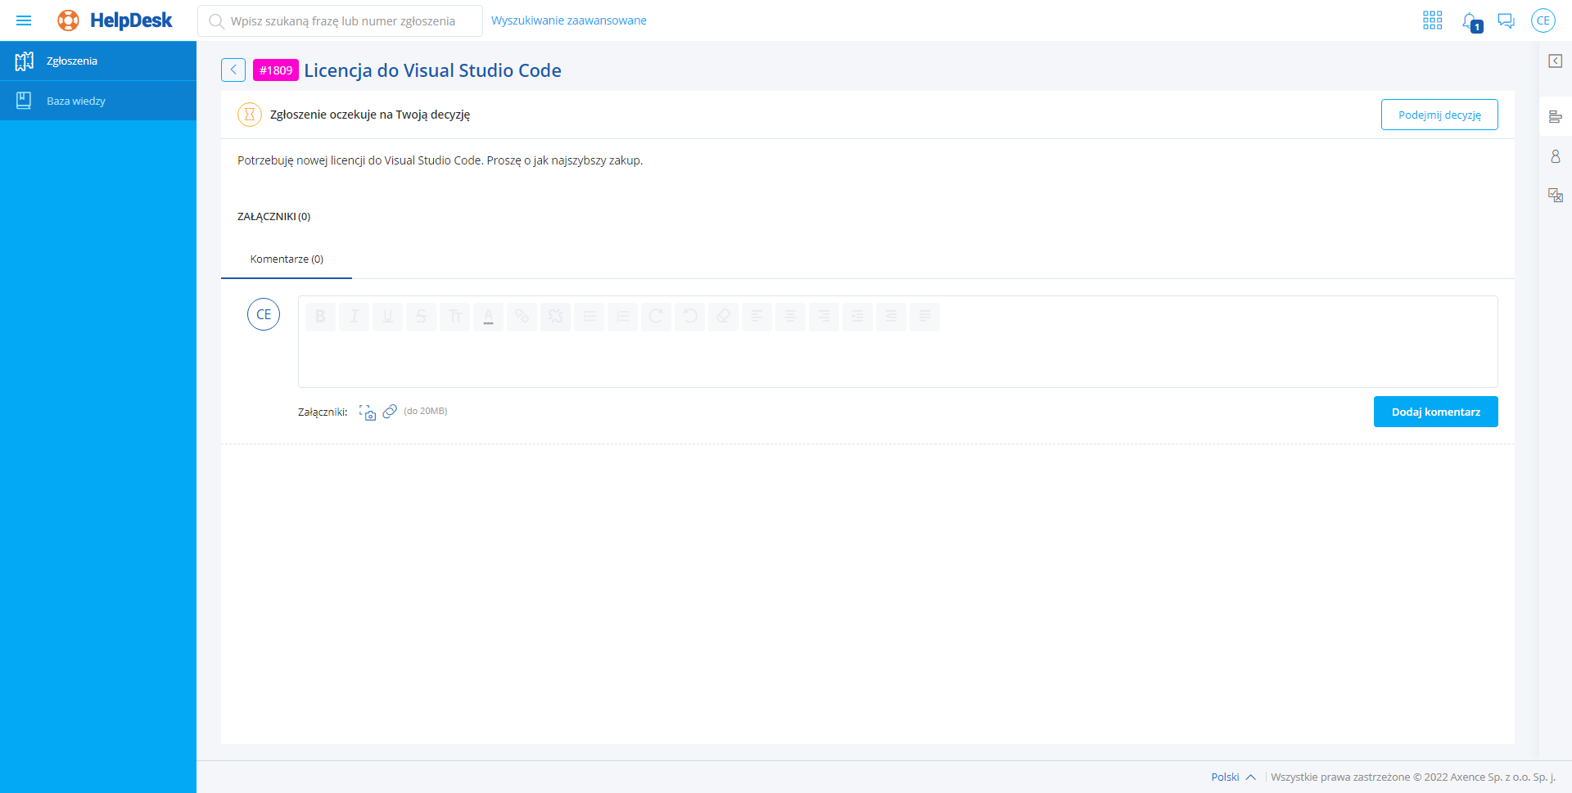Click the attach file link icon
This screenshot has height=793, width=1572.
[390, 411]
